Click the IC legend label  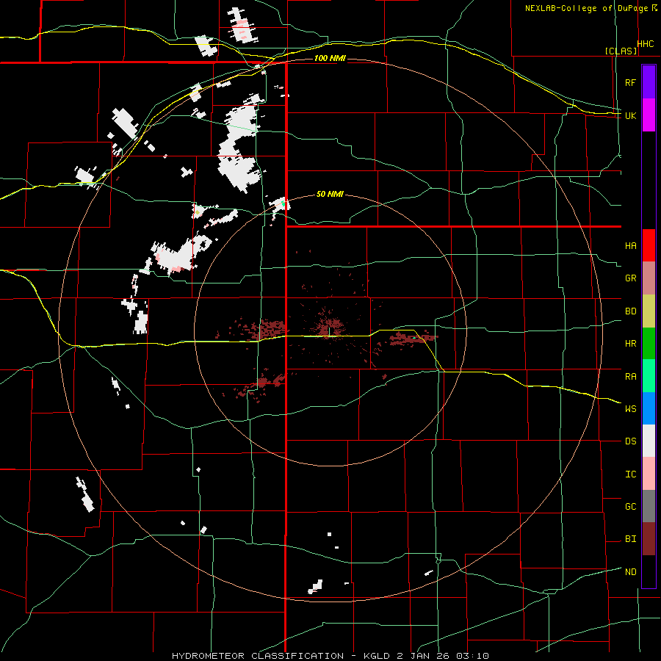pos(630,474)
